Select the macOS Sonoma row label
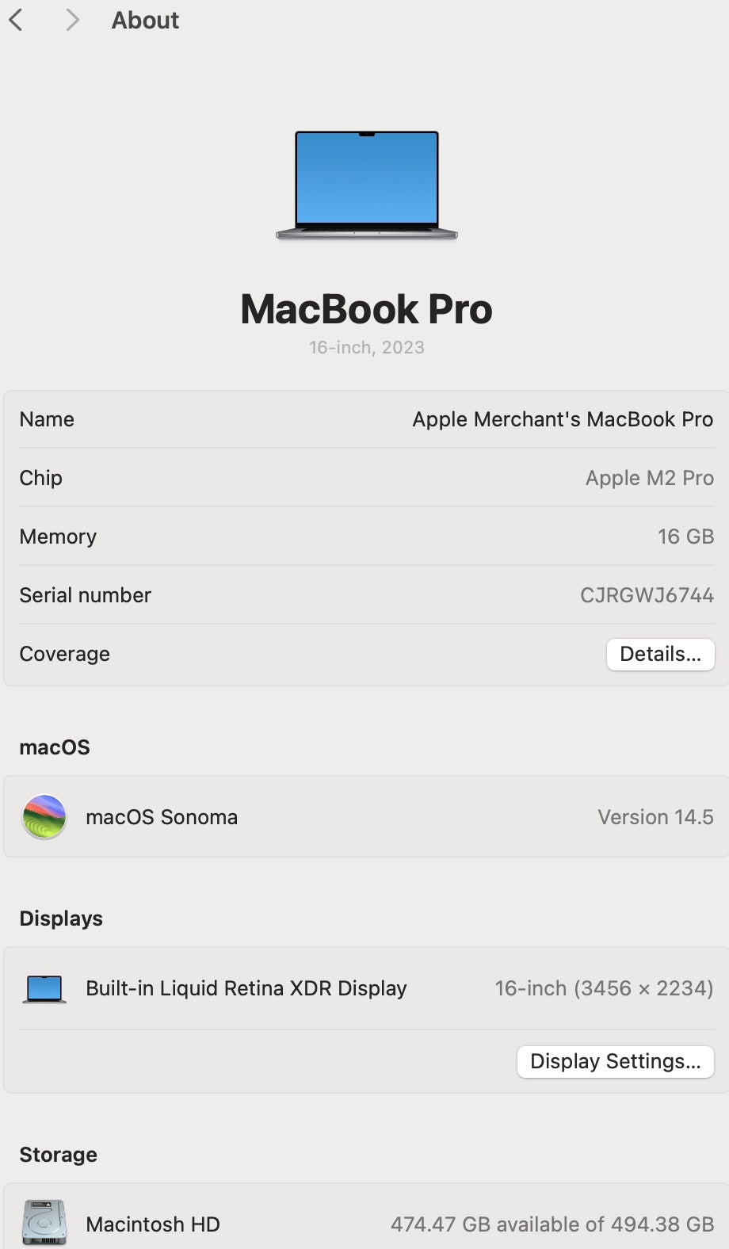 [x=162, y=817]
